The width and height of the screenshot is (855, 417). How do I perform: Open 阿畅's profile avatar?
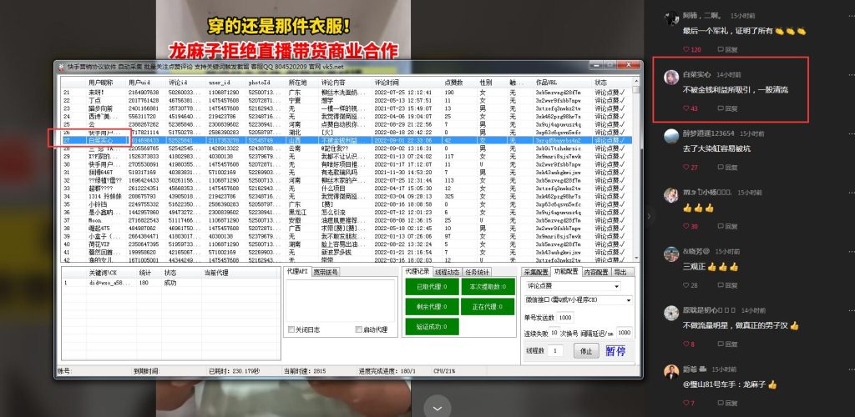coord(671,18)
